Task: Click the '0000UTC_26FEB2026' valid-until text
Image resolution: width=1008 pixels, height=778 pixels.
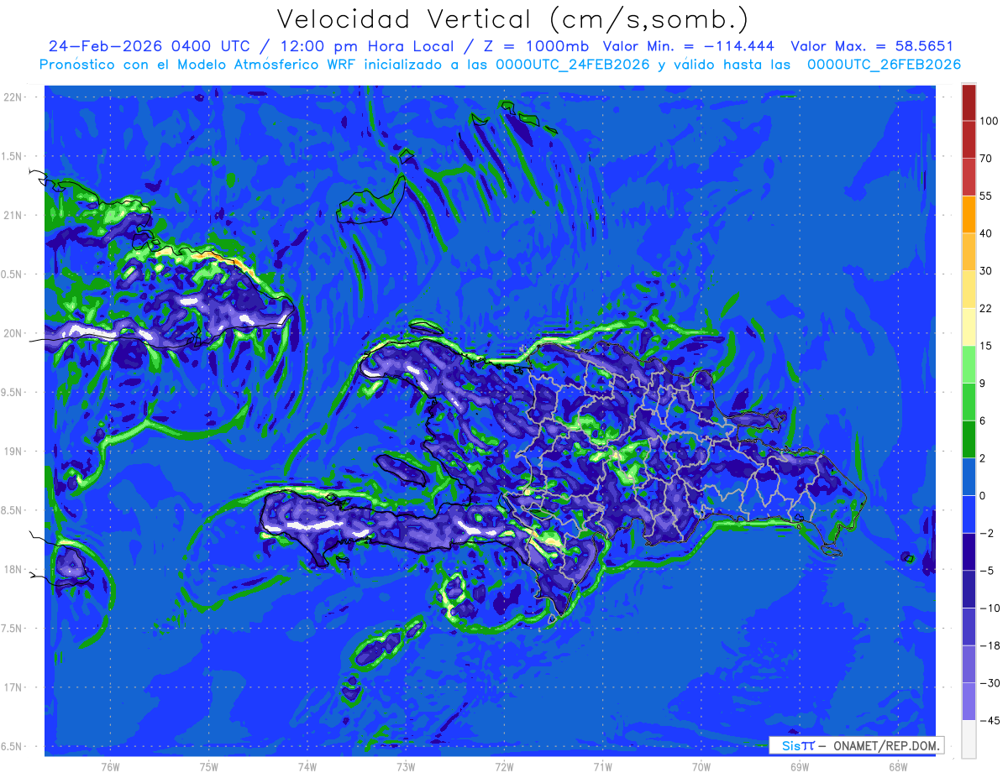Action: point(885,65)
